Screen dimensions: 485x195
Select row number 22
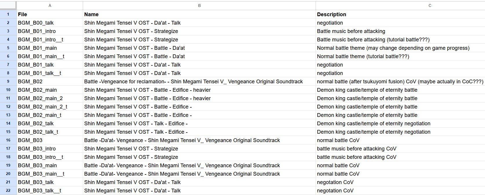click(x=8, y=190)
